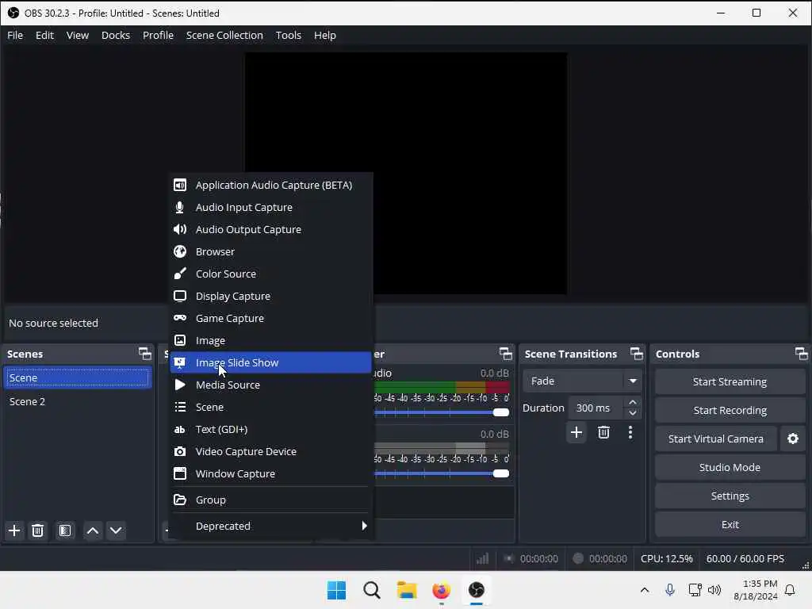Select Scene 2 in Scenes list
Screen dimensions: 812x609
78,402
